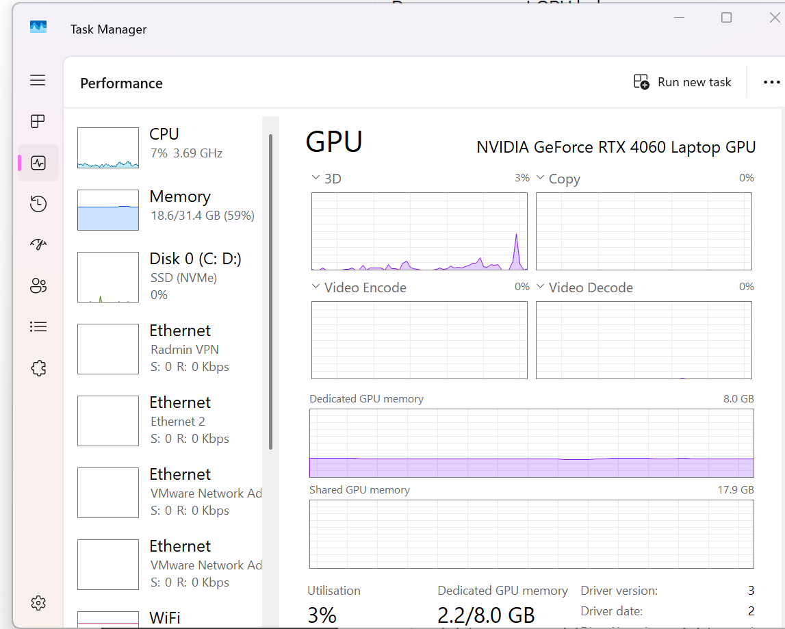The width and height of the screenshot is (785, 629).
Task: Click the 7% 3.69 GHz CPU text
Action: [186, 153]
